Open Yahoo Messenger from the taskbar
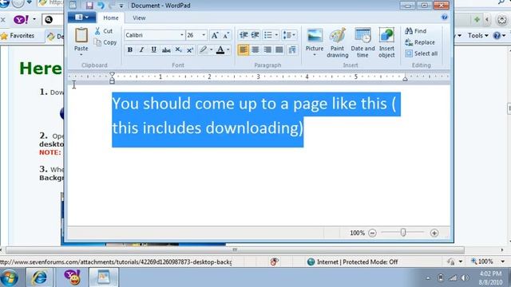511x287 pixels. [72, 277]
